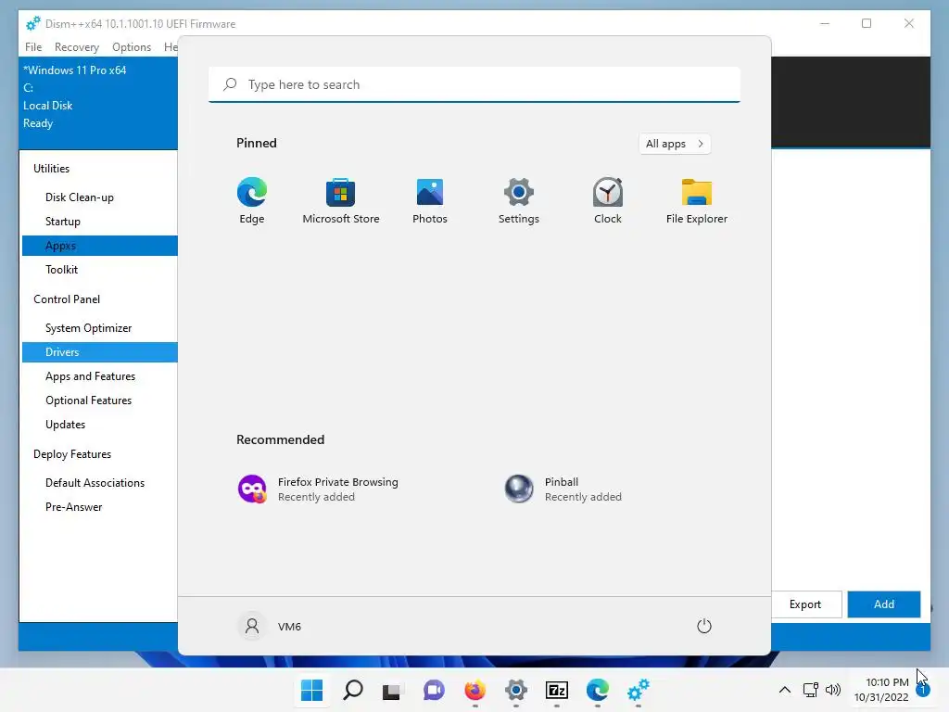Open the File menu in Dism++
949x712 pixels.
[x=33, y=46]
